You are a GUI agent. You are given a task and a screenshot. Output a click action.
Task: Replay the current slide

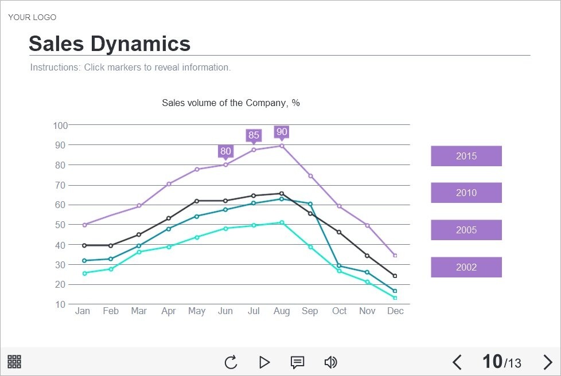(231, 362)
